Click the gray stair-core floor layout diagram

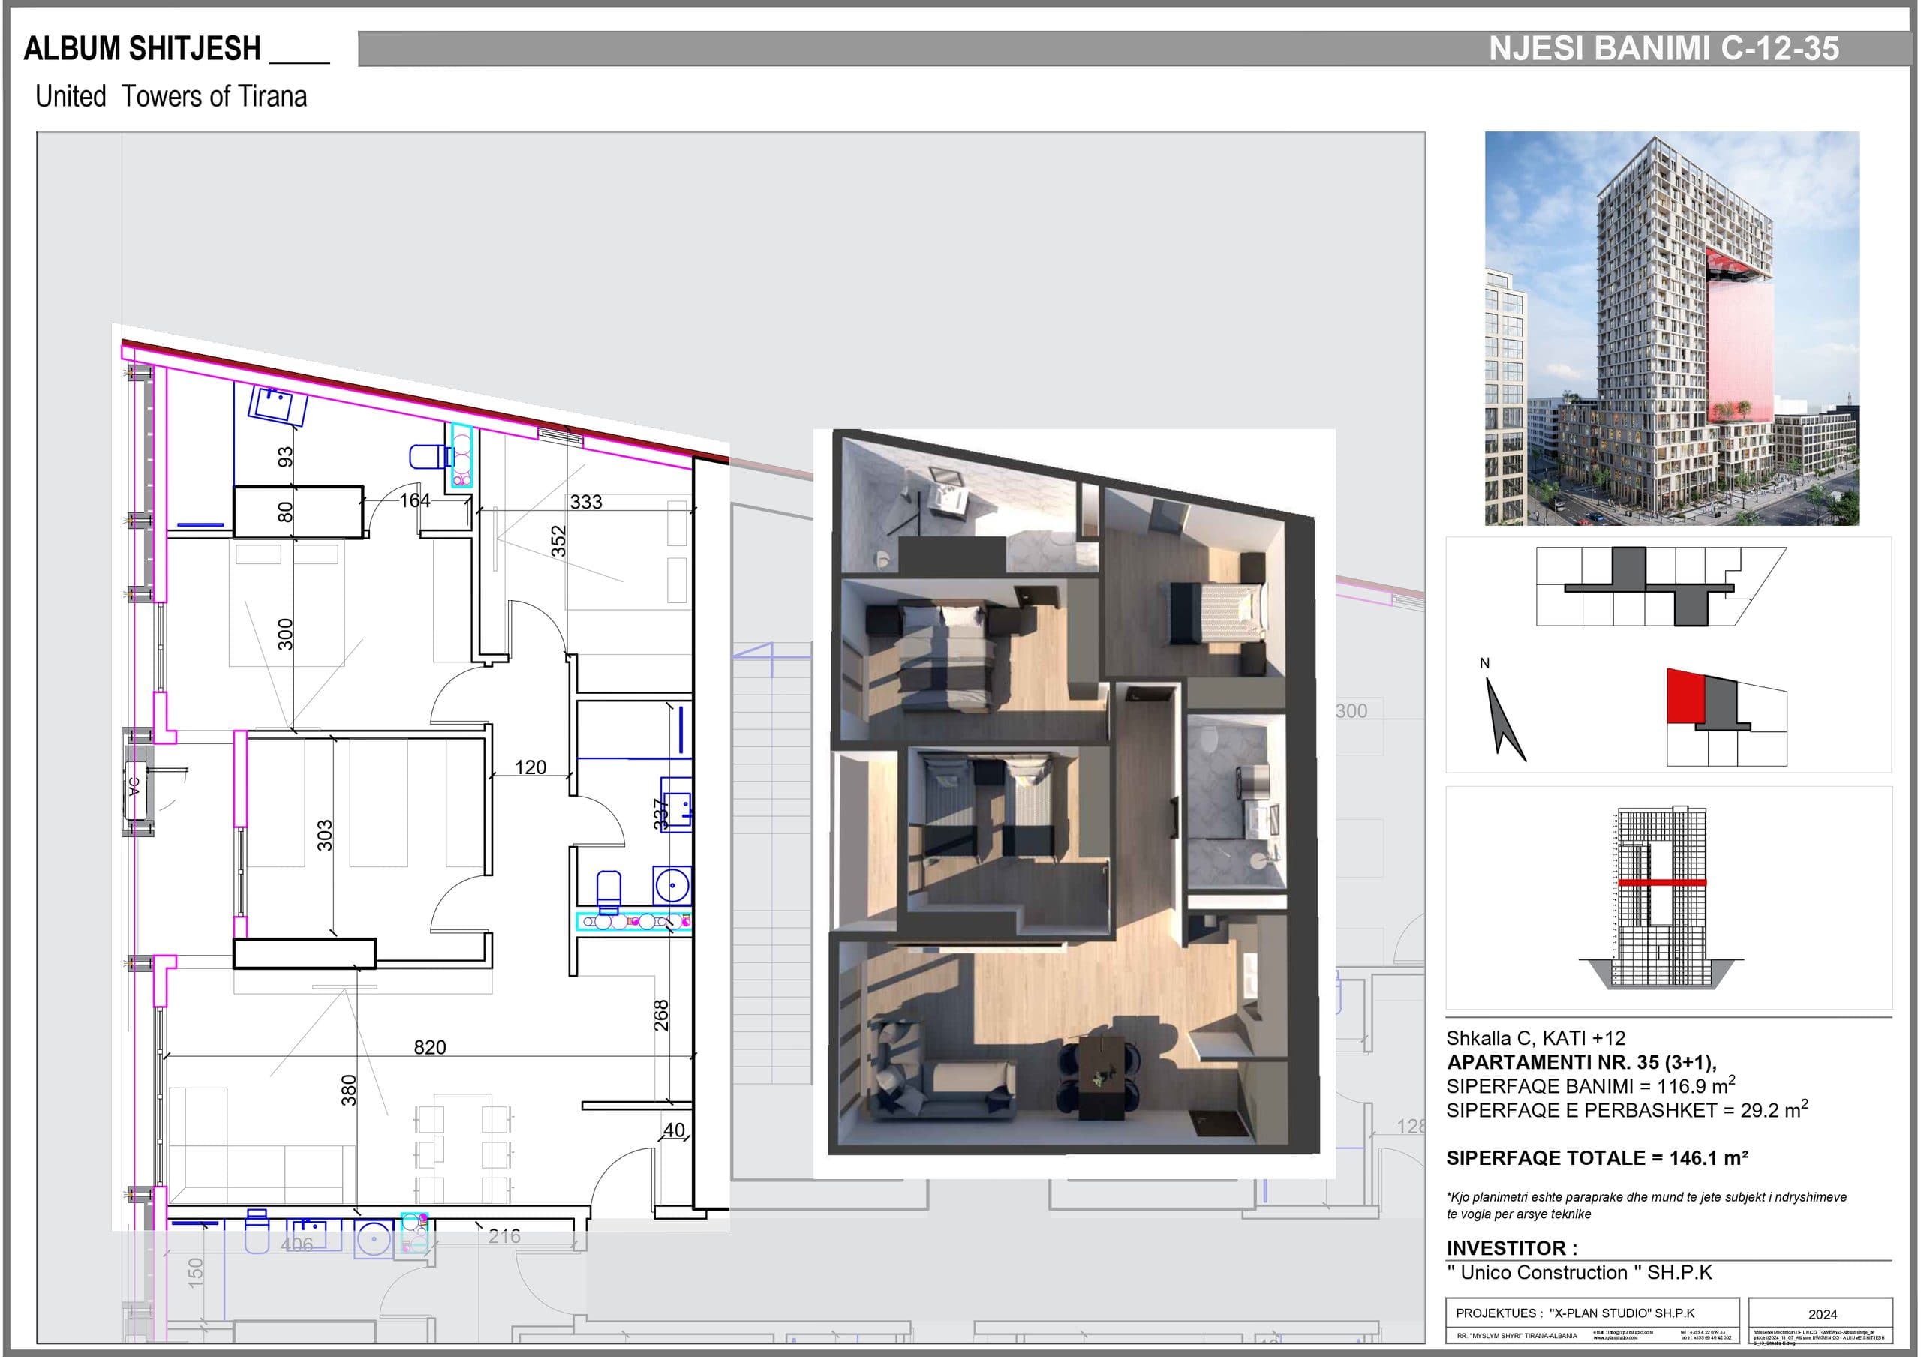[1661, 587]
